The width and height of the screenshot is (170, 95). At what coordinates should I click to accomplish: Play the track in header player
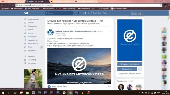click(86, 13)
